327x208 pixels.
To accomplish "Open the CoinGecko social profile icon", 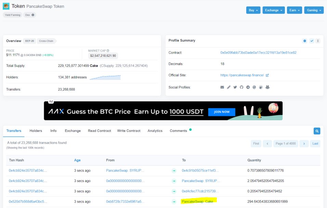I will click(x=261, y=87).
